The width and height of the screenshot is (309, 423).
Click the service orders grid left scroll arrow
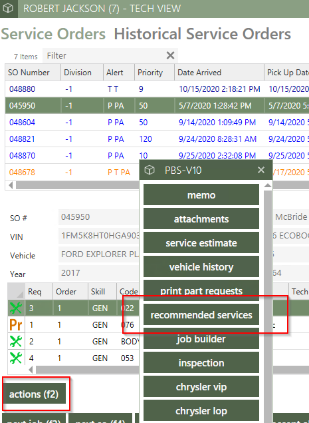(11, 185)
